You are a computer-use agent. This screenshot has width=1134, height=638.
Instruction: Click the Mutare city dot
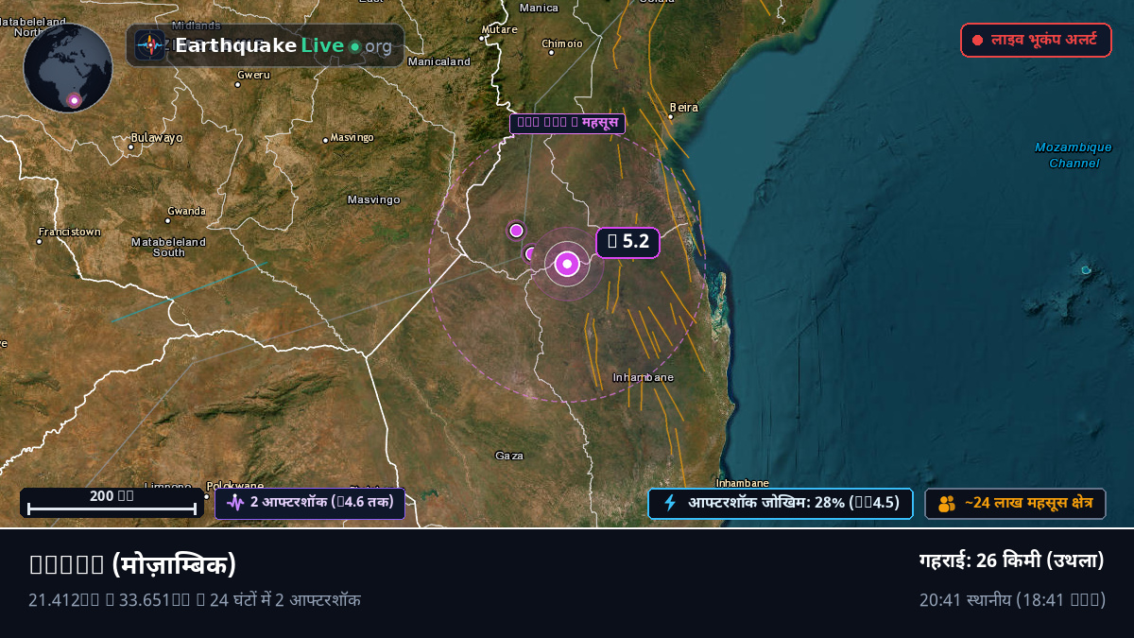(x=482, y=38)
